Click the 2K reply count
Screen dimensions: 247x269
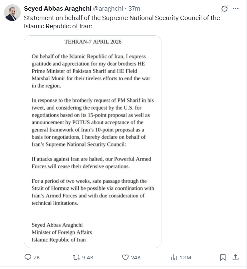37,257
